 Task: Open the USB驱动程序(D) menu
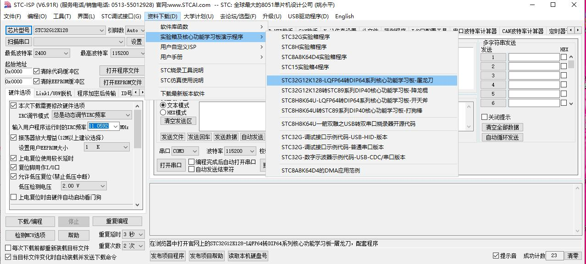[x=308, y=16]
